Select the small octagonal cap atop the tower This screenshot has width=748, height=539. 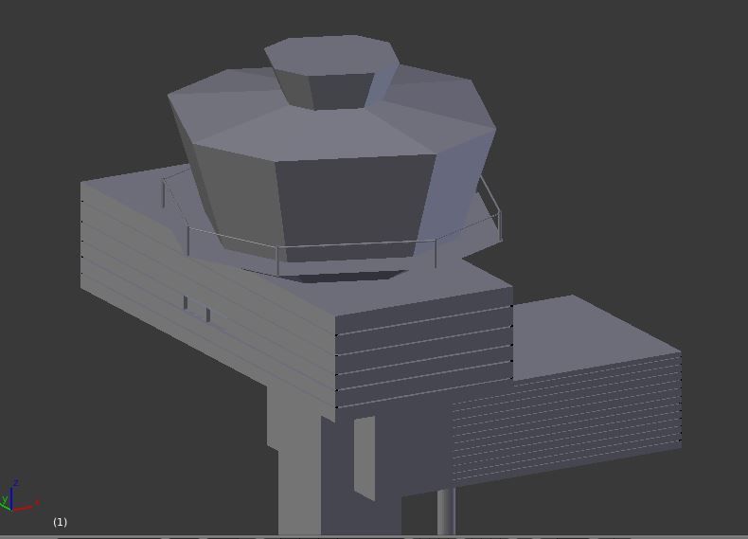[331, 55]
